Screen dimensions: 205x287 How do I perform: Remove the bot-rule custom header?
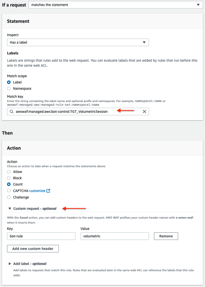point(166,236)
